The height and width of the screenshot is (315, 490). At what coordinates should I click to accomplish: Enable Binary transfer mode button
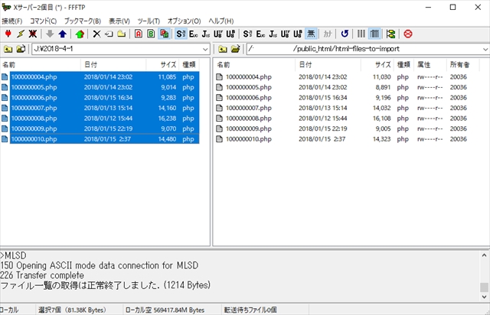coord(151,34)
